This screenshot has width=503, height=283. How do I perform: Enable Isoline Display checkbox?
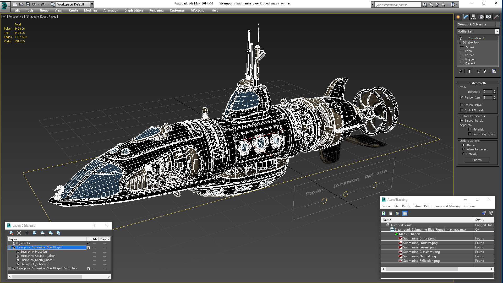[x=462, y=105]
